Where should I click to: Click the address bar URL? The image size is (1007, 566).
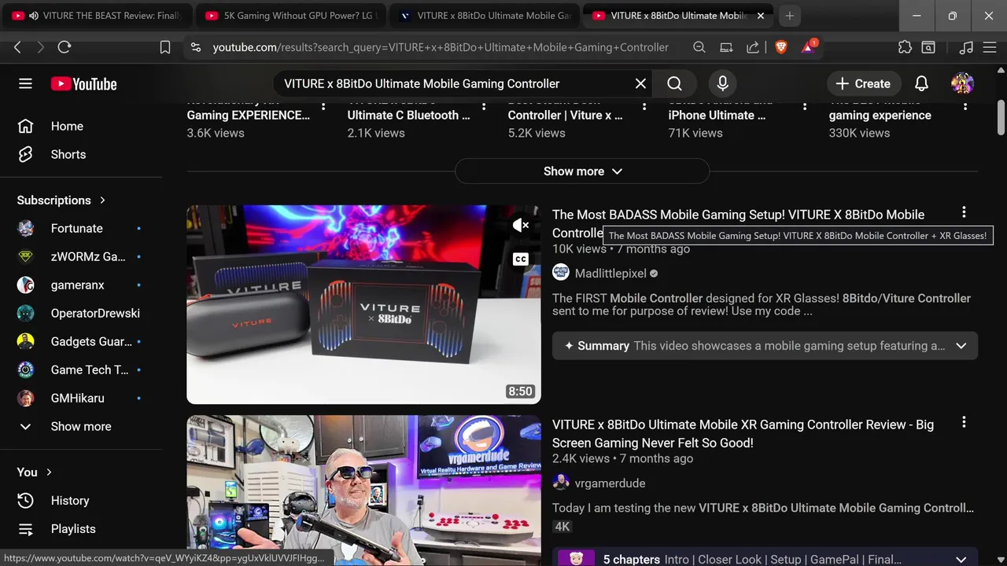[441, 47]
